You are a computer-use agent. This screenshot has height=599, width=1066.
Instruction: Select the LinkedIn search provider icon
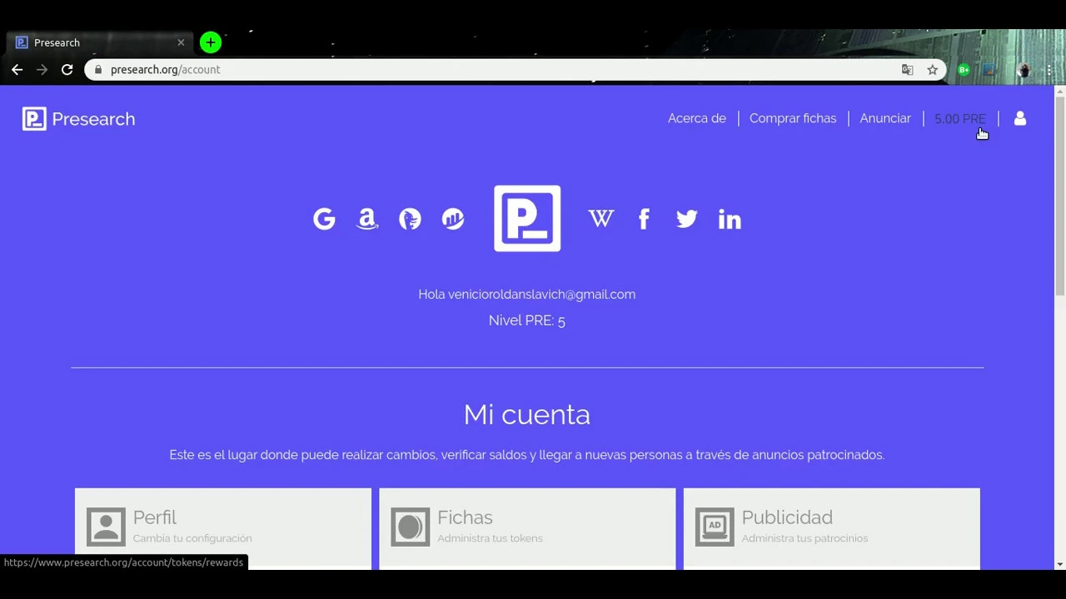pos(730,219)
